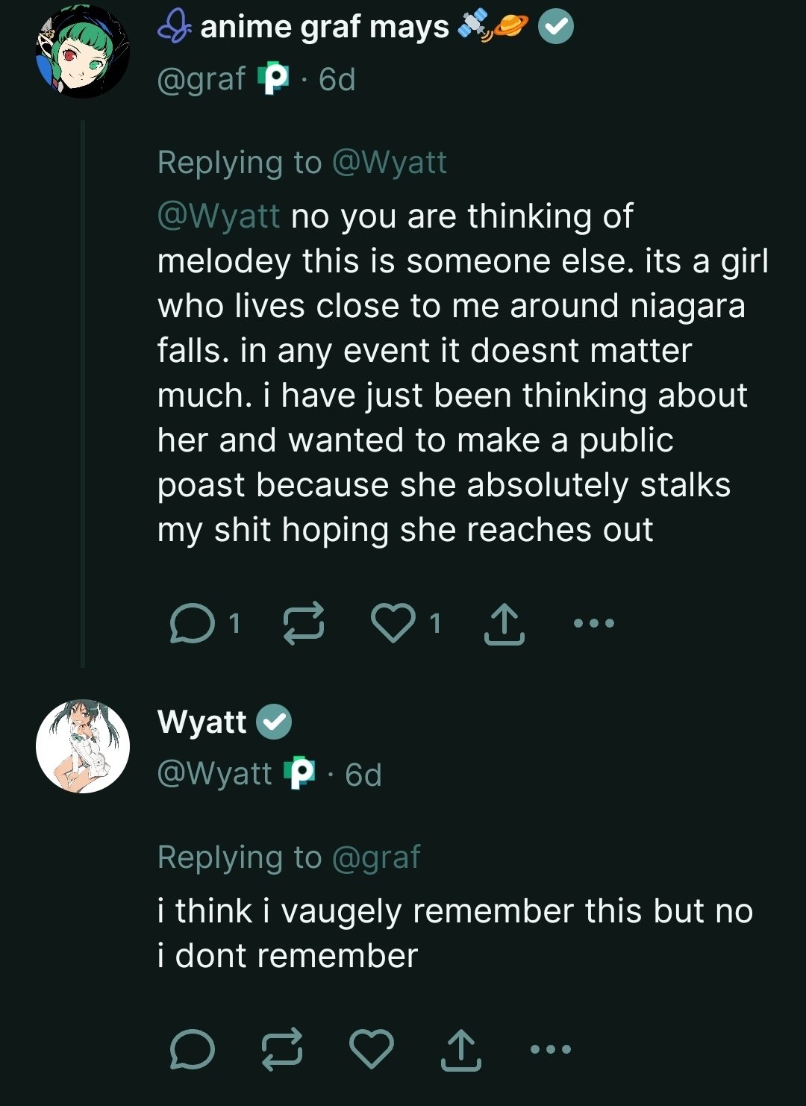Open the @graf handle link

[x=201, y=79]
